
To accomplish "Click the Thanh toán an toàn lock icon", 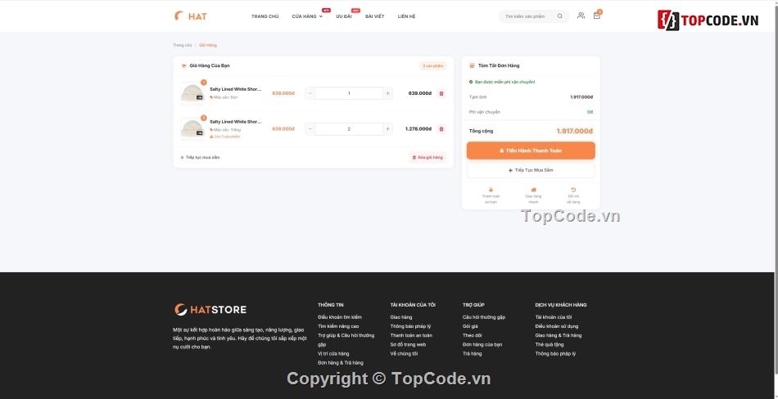I will coord(491,190).
